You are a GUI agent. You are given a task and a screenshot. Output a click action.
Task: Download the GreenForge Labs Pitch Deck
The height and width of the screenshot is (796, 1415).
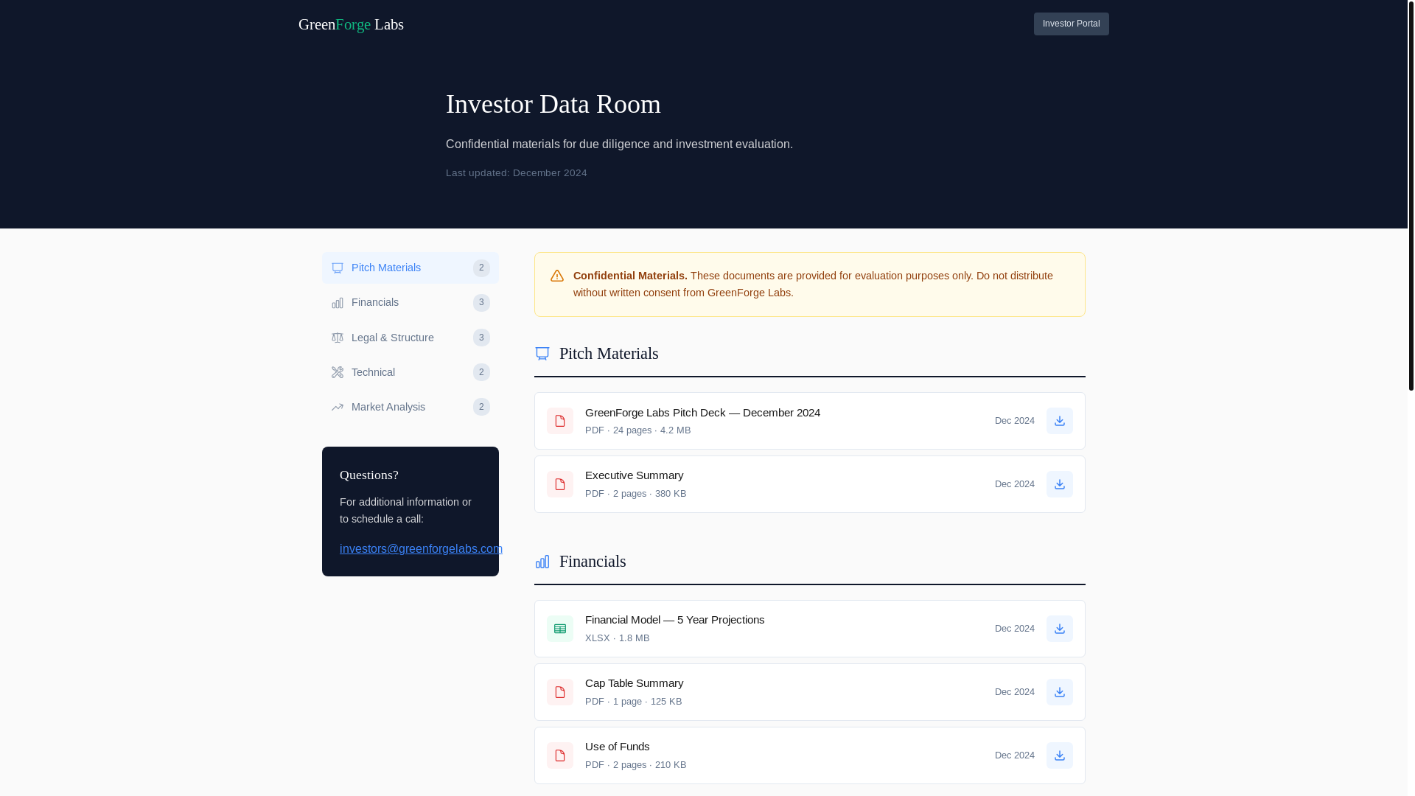coord(1059,421)
